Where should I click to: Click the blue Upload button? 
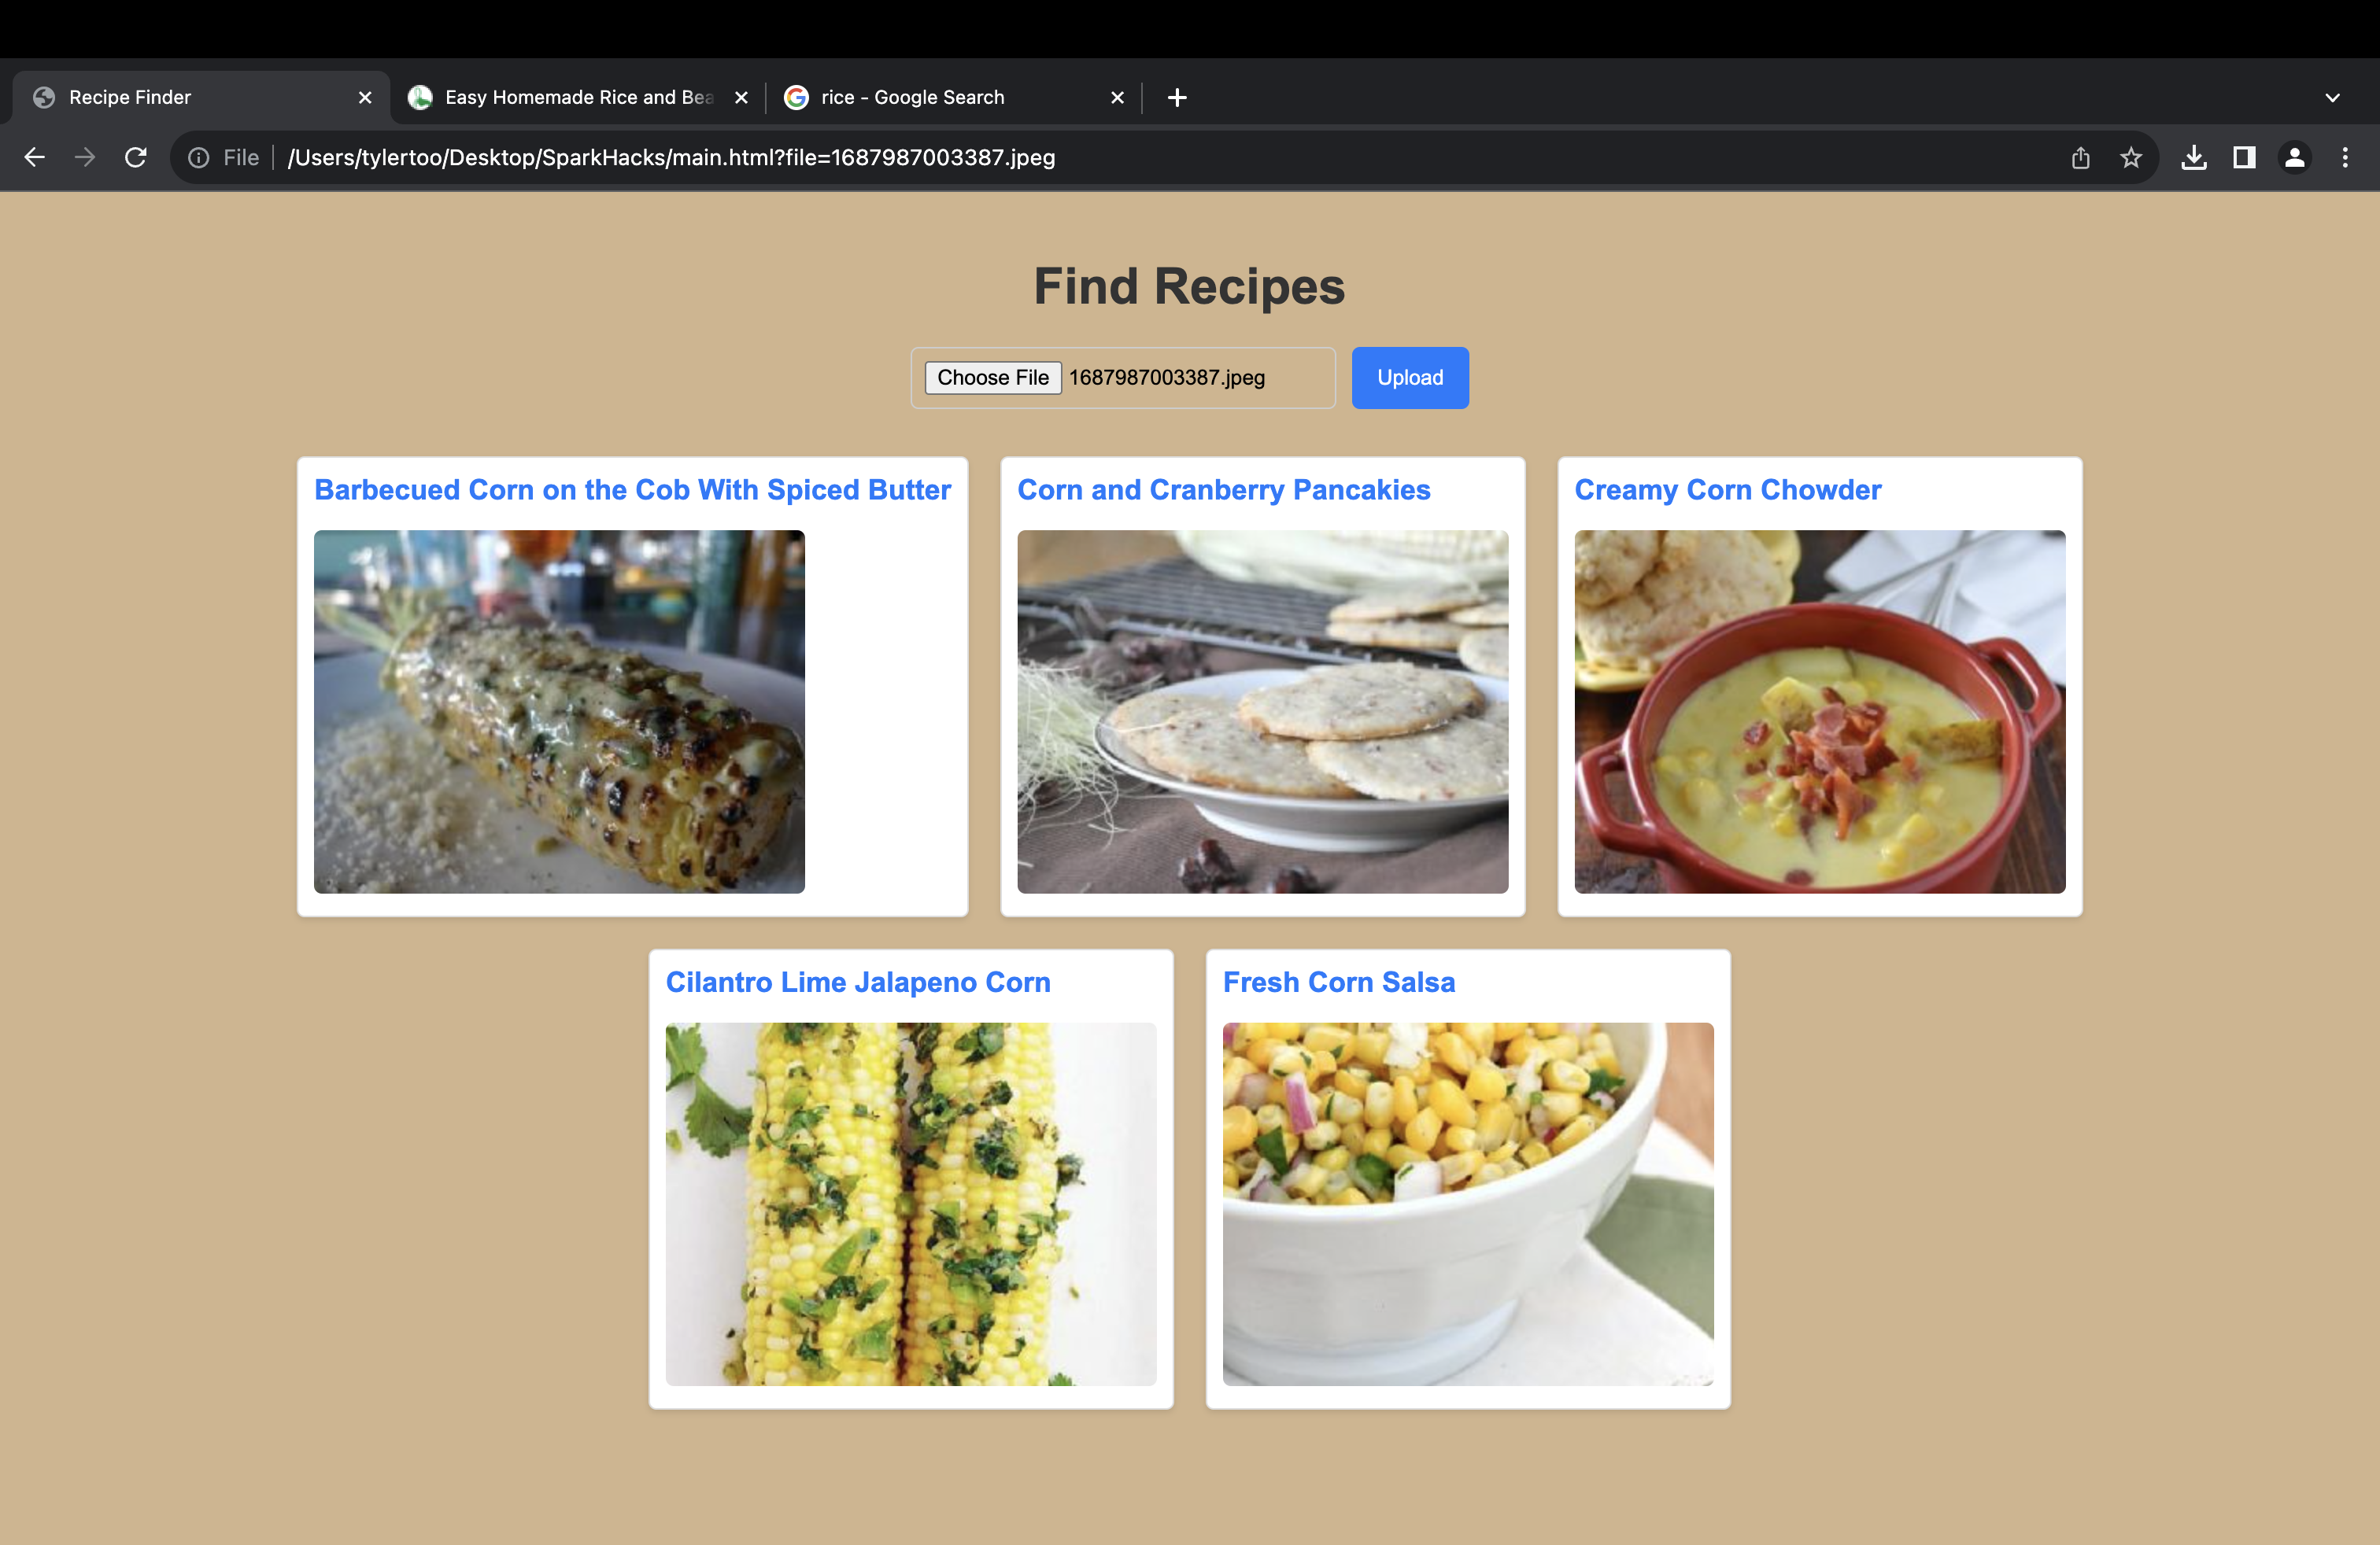(1409, 378)
